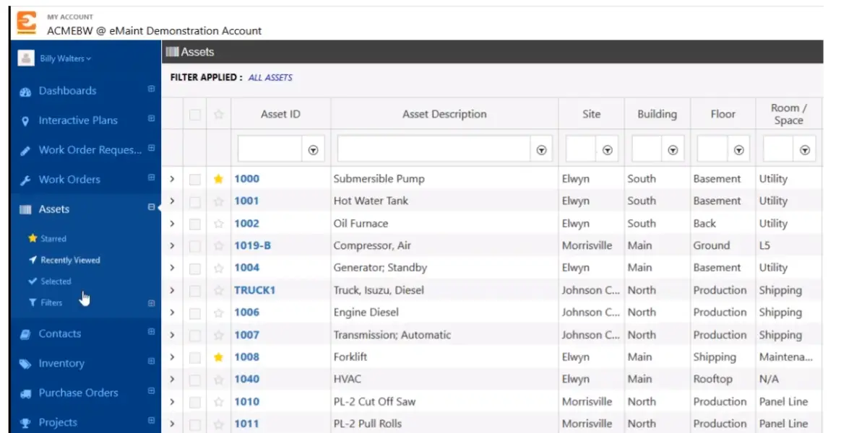Screen dimensions: 867x433
Task: Click the Purchase Orders truck icon
Action: point(26,393)
